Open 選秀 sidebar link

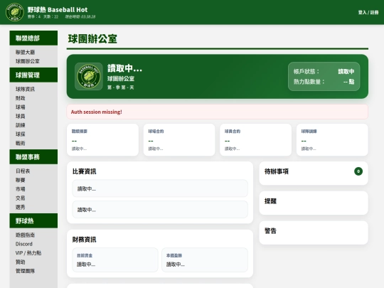click(21, 207)
